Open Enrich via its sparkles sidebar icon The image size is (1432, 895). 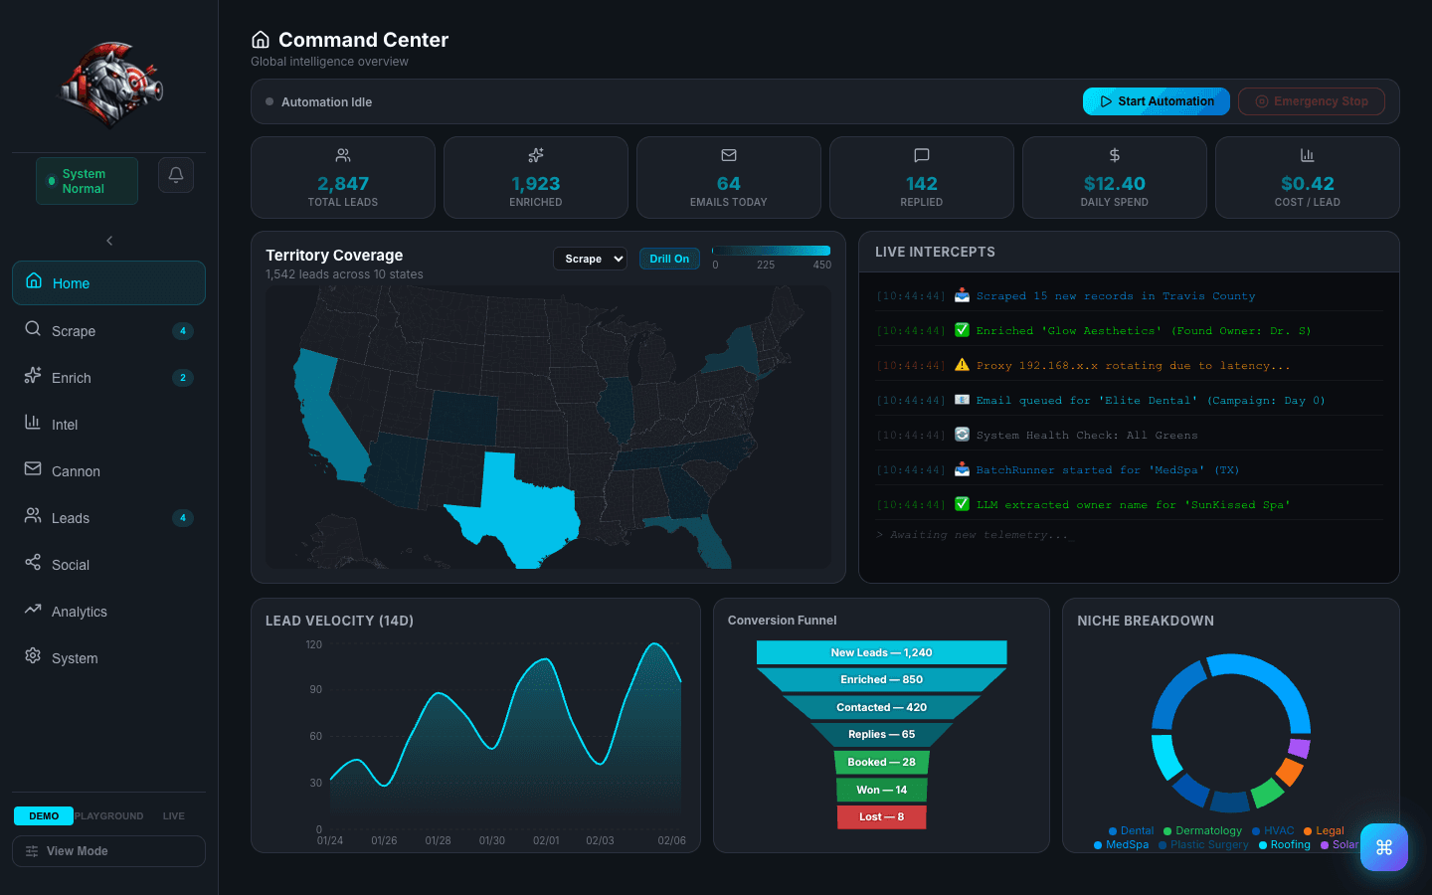coord(33,376)
